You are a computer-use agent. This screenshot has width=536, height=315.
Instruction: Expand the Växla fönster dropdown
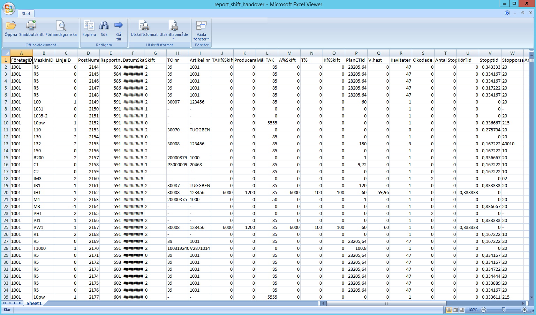[201, 37]
